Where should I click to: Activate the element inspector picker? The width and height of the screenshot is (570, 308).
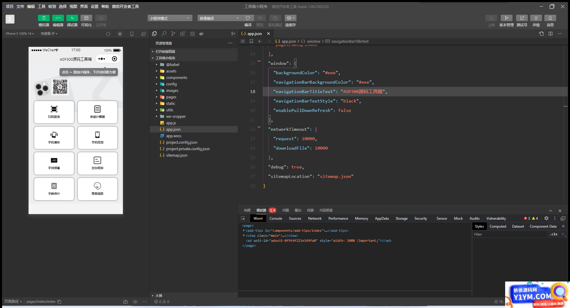[243, 218]
